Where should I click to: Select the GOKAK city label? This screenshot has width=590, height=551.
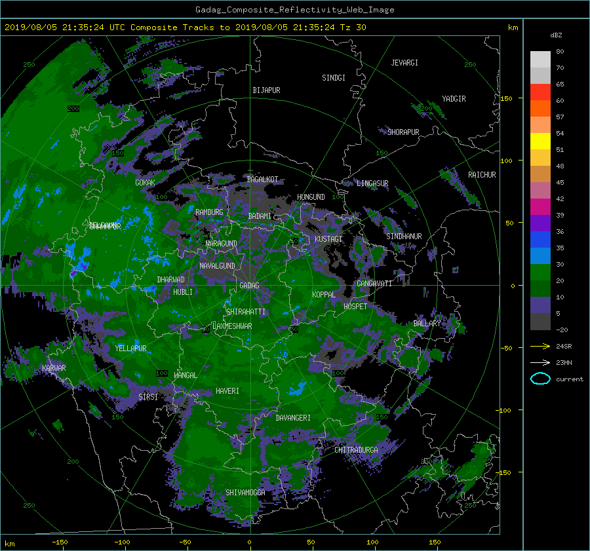coord(146,182)
